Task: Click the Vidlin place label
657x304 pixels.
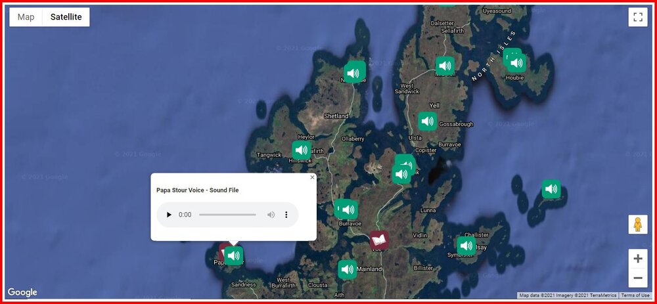Action: [420, 235]
